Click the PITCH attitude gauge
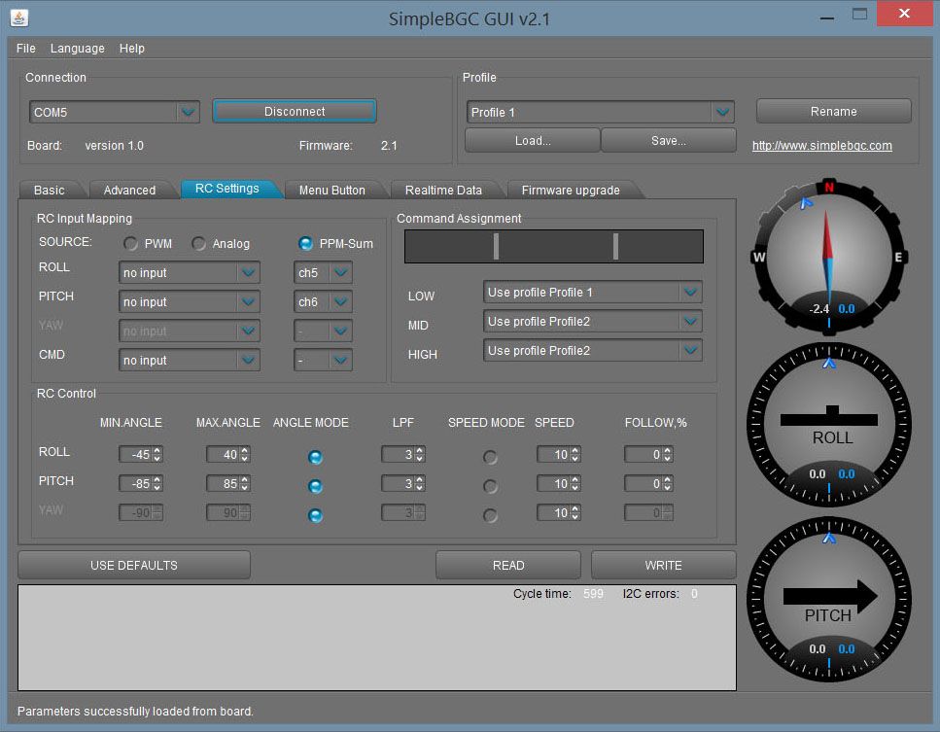Screen dimensions: 940x732 point(827,600)
